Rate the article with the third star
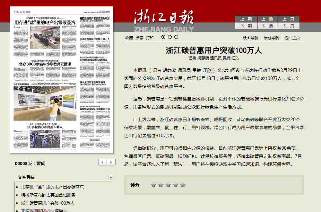 [168, 185]
